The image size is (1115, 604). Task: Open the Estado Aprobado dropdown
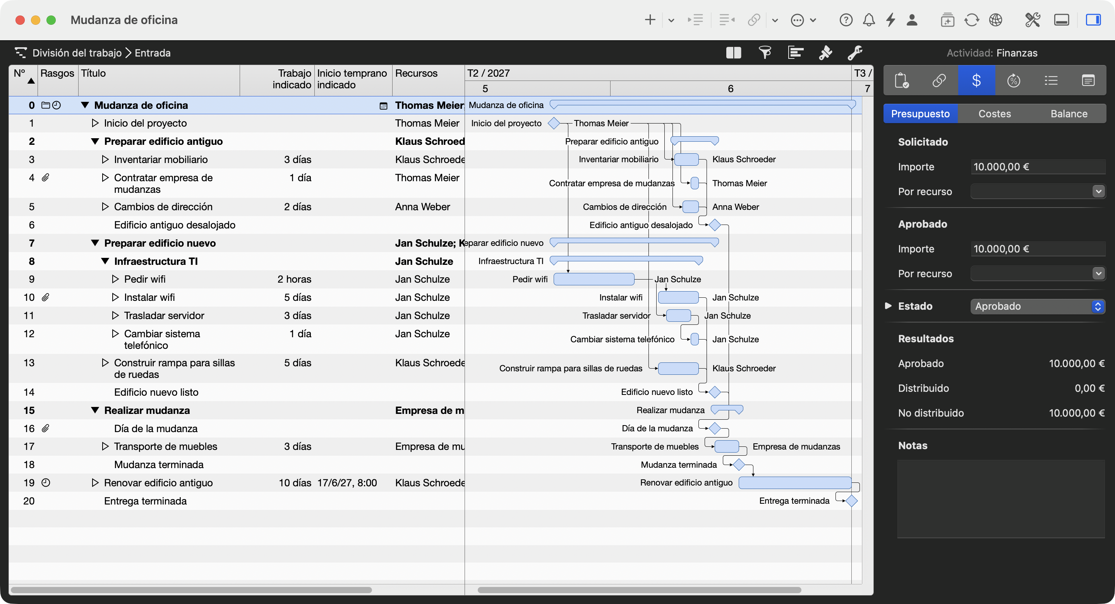tap(1038, 306)
